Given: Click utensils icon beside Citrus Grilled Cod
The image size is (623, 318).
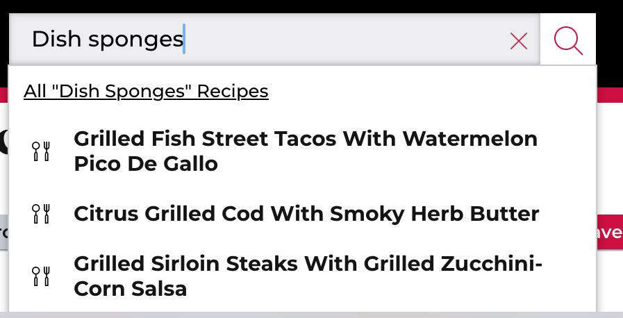Looking at the screenshot, I should tap(41, 214).
